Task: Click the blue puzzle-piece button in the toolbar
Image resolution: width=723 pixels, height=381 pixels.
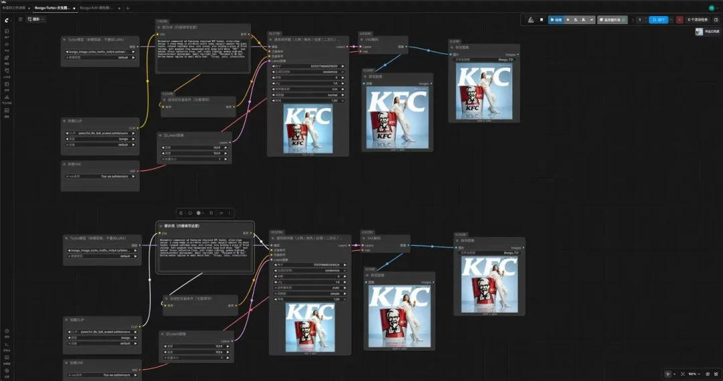Action: 556,20
